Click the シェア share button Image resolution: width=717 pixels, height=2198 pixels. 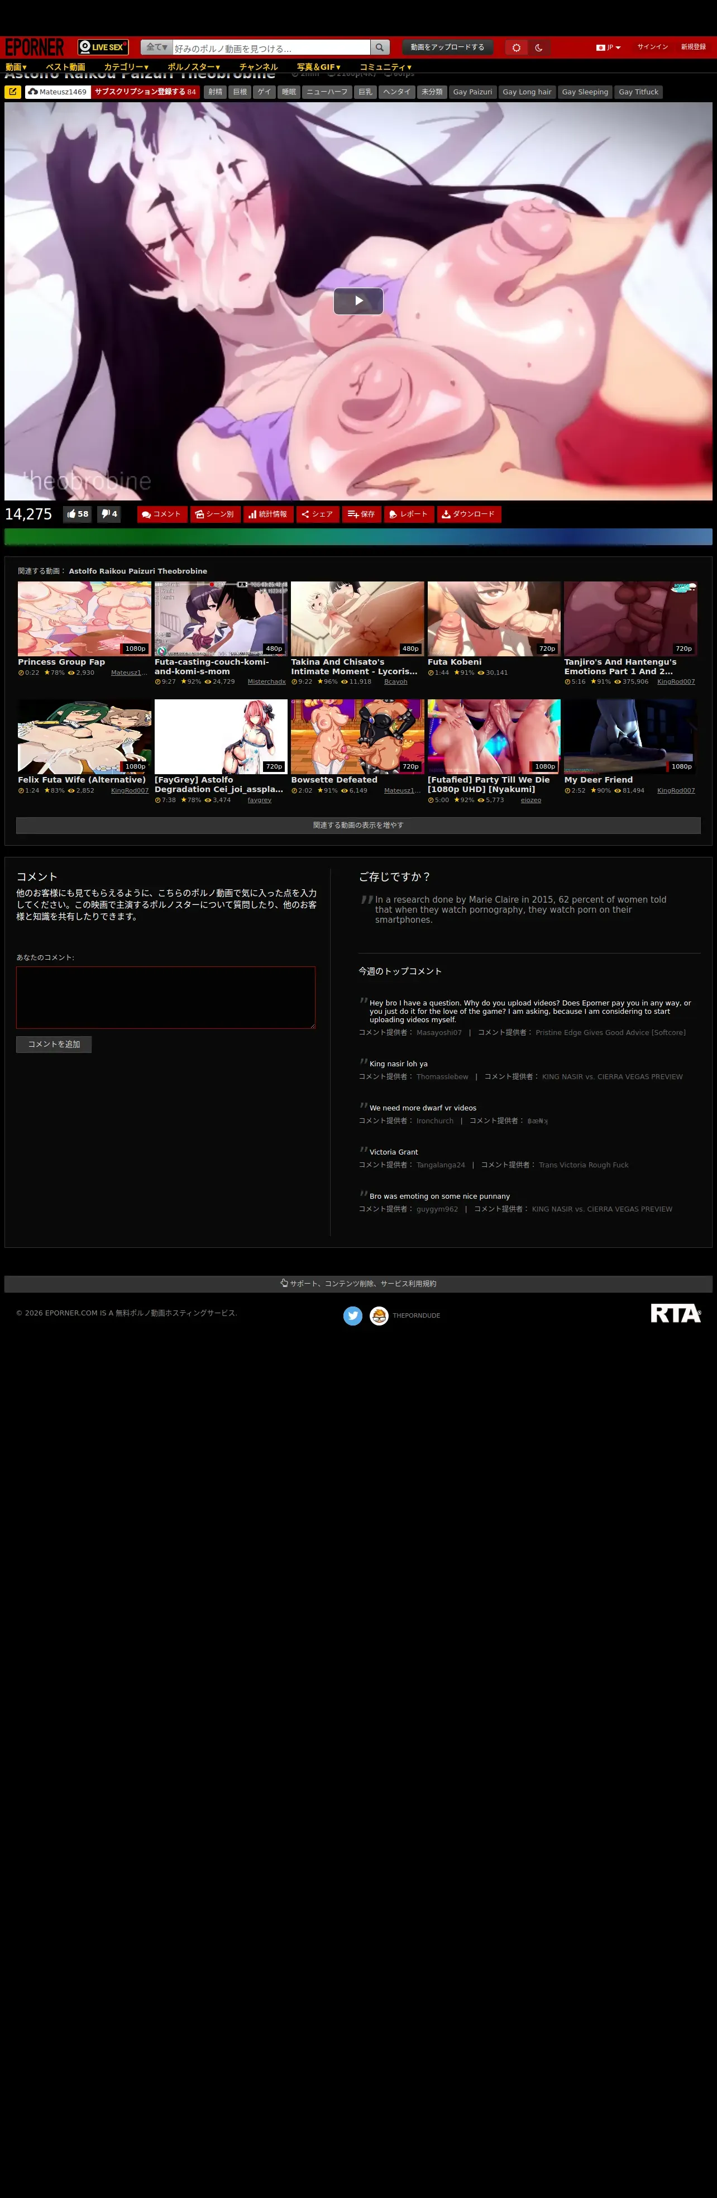[x=318, y=514]
